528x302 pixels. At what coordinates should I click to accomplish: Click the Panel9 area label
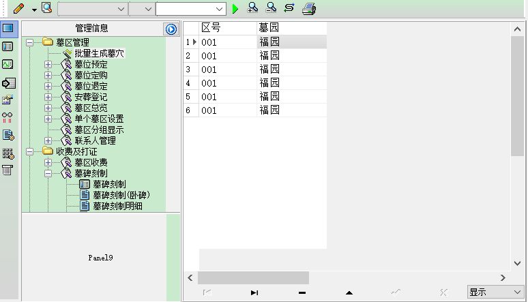point(100,258)
